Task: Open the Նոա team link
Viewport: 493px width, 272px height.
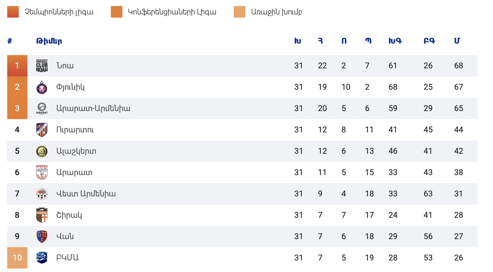Action: [x=65, y=66]
